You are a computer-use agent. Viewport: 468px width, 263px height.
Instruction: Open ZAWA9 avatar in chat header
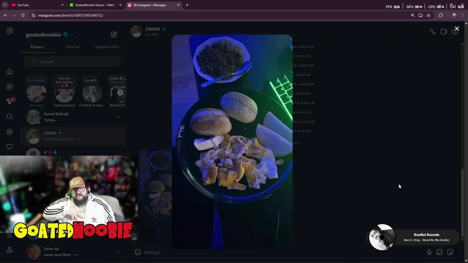coord(136,31)
